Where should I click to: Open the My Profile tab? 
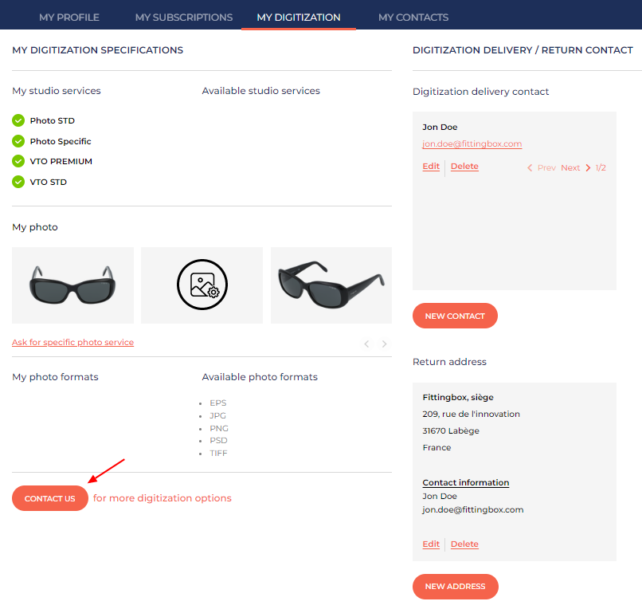(x=69, y=17)
